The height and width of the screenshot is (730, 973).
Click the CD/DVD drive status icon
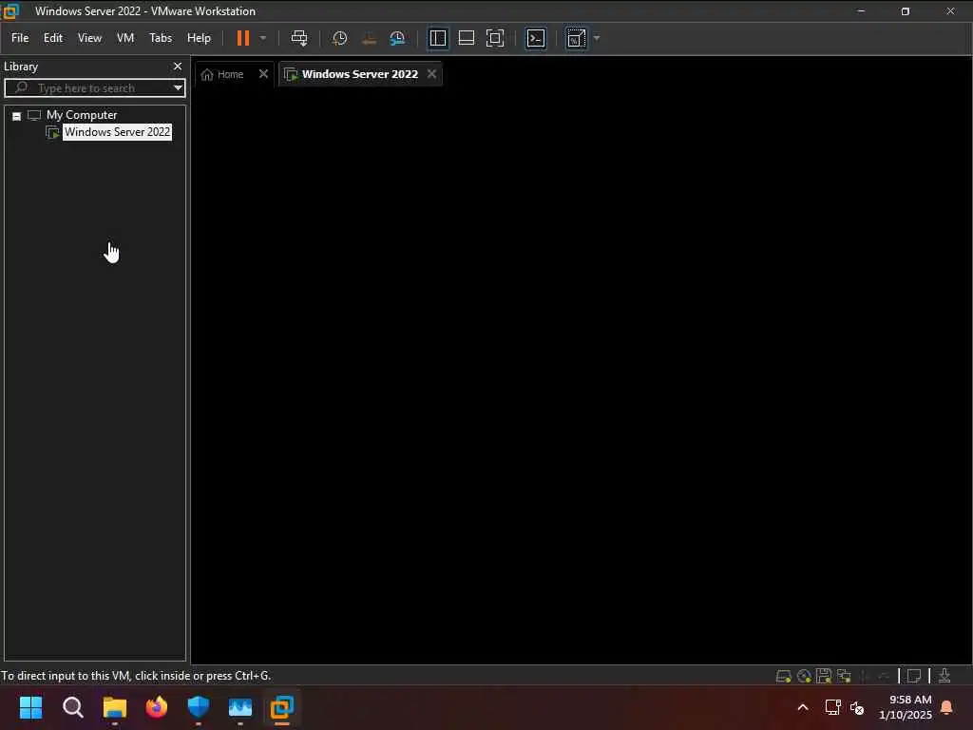804,676
